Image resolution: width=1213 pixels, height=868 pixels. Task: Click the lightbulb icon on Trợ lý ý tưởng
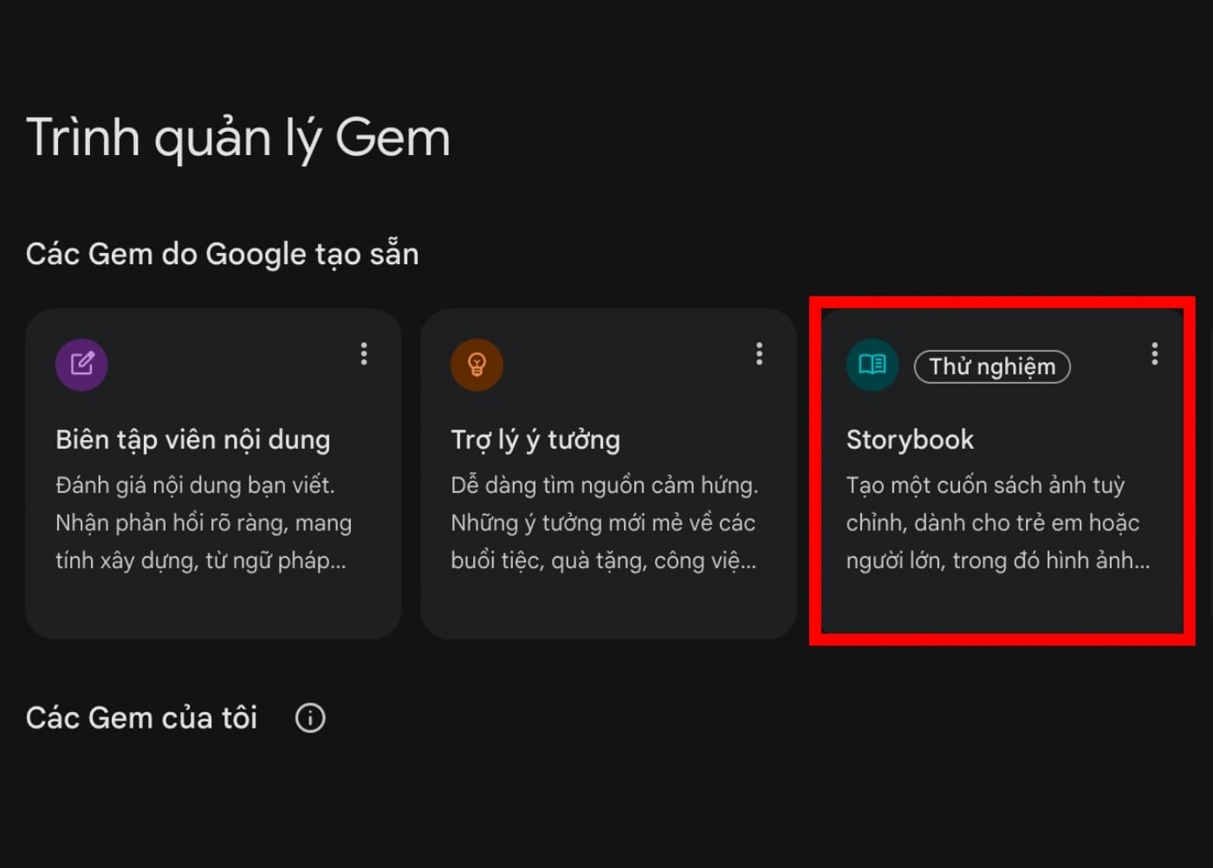[x=477, y=365]
